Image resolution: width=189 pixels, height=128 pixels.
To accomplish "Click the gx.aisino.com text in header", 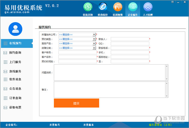I will pyautogui.click(x=17, y=12).
